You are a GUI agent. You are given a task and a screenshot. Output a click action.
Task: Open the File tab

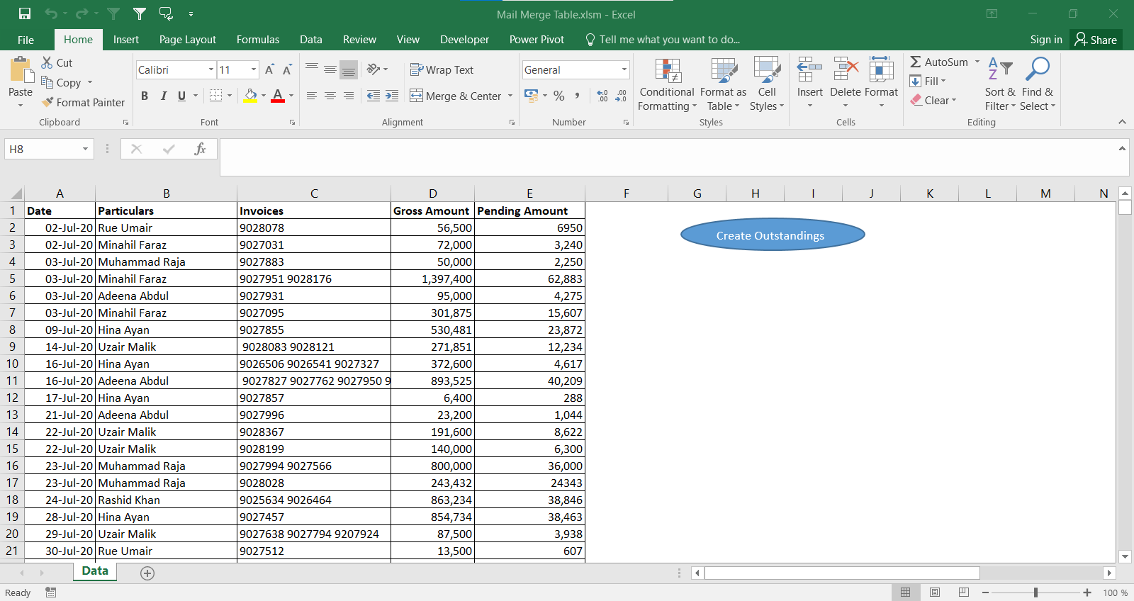[x=26, y=40]
